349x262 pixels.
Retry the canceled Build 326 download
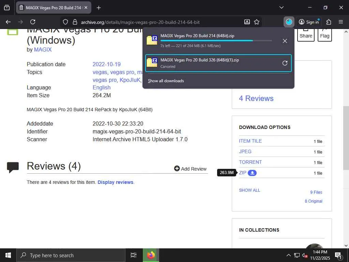pyautogui.click(x=285, y=63)
